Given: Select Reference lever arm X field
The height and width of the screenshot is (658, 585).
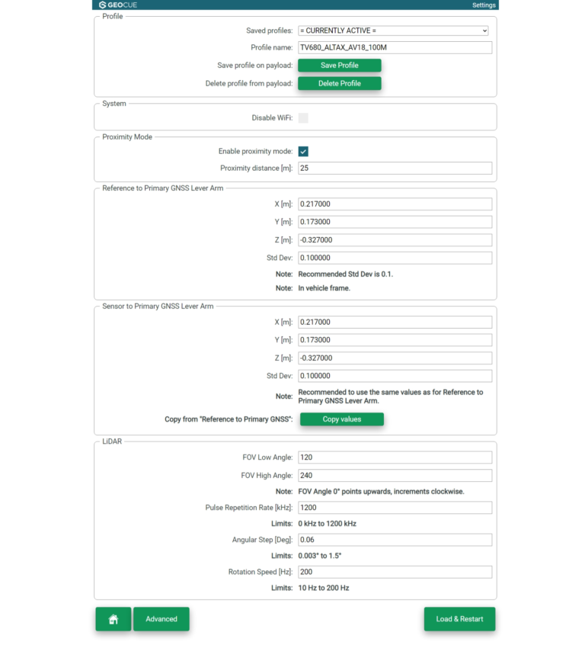Looking at the screenshot, I should point(395,204).
